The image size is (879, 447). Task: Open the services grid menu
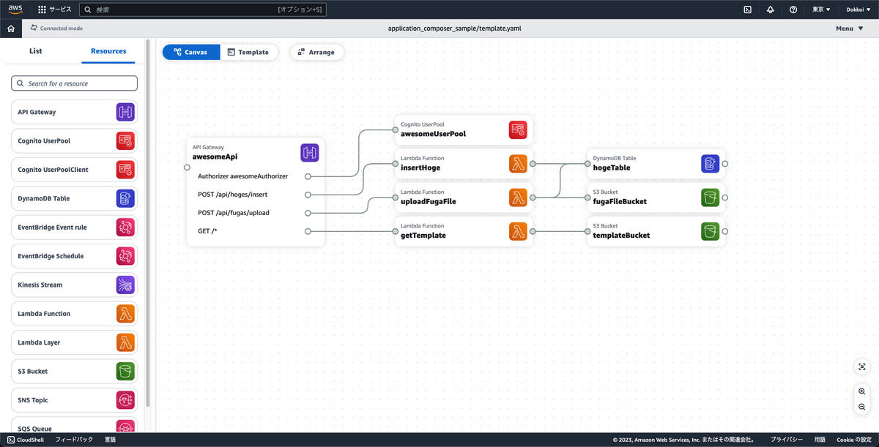point(55,10)
